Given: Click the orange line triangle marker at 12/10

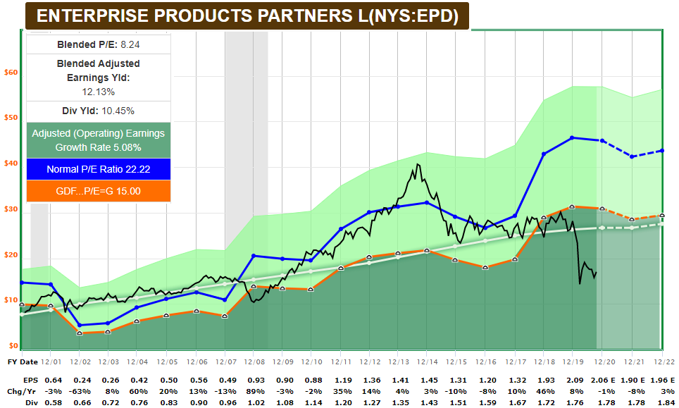Looking at the screenshot, I should [x=311, y=289].
